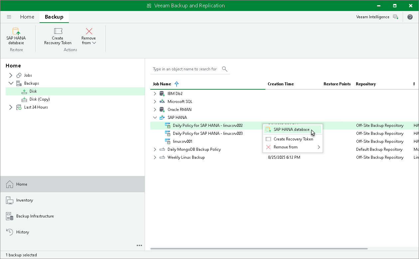Viewport: 419px width, 259px height.
Task: Click the search magnifier icon
Action: tap(225, 69)
